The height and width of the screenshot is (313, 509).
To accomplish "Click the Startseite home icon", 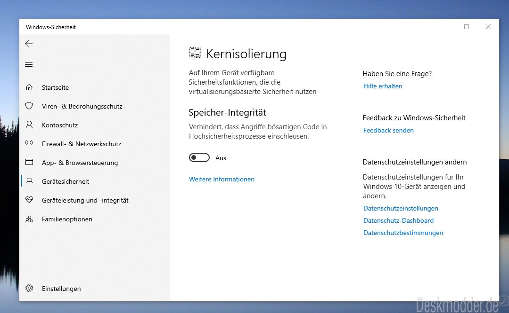I will (x=29, y=87).
